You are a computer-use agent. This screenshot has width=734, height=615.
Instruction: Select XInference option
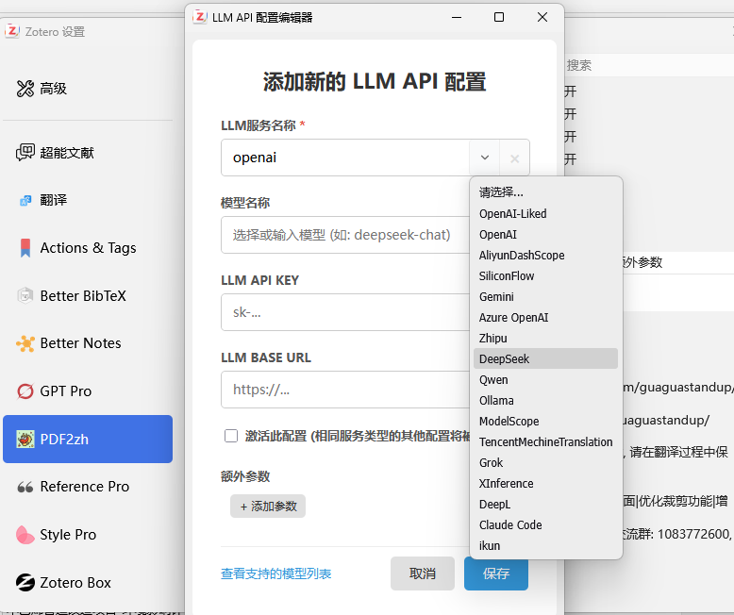coord(545,484)
